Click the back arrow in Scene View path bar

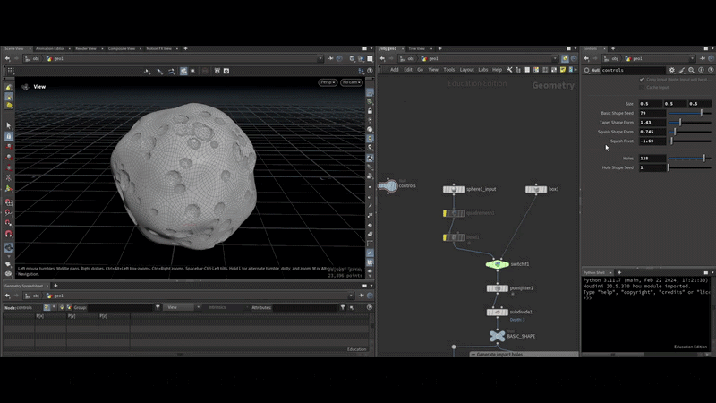click(x=7, y=58)
